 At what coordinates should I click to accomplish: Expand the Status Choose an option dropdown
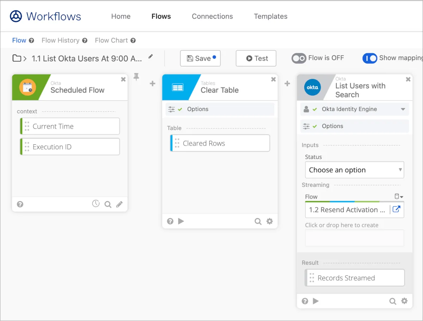tap(354, 170)
